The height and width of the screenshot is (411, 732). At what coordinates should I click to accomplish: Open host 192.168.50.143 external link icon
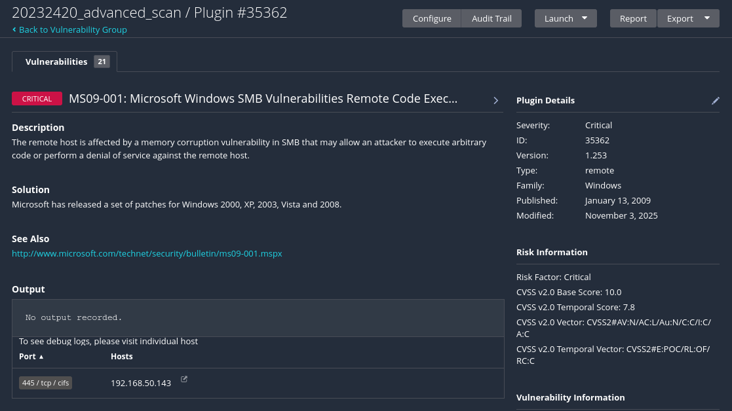[184, 379]
